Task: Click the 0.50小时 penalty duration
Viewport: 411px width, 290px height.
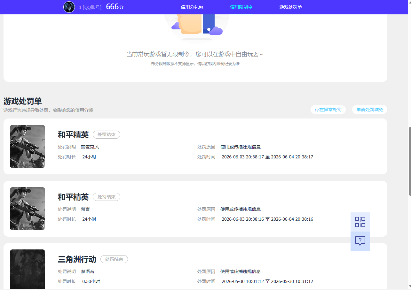Action: [x=91, y=281]
